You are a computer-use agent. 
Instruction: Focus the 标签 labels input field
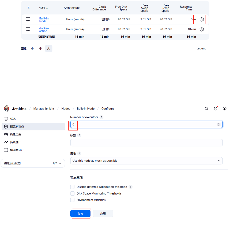pos(146,142)
